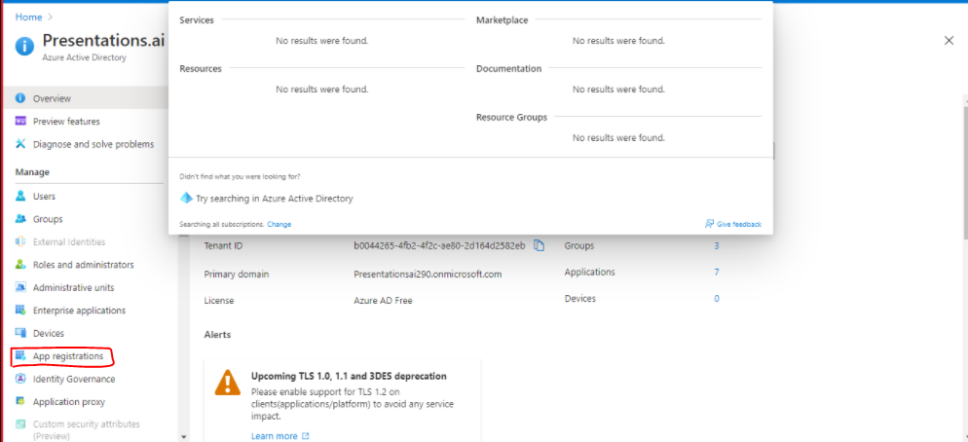Open Roles and administrators menu item
Viewport: 968px width, 442px height.
pyautogui.click(x=85, y=265)
